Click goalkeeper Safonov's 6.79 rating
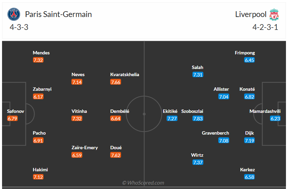The image size is (288, 189). pos(12,119)
